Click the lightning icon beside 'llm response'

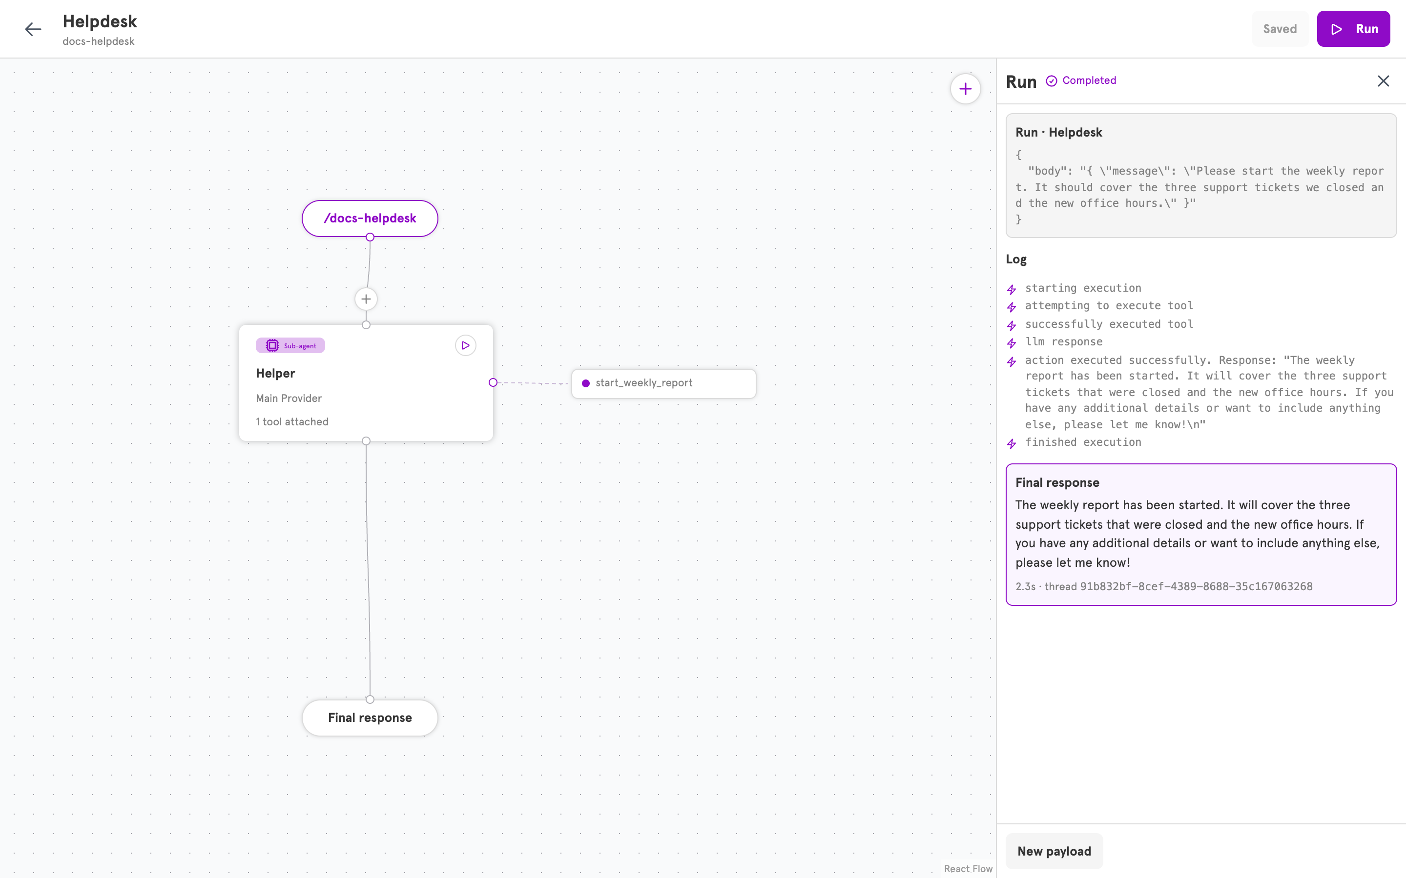[x=1012, y=342]
